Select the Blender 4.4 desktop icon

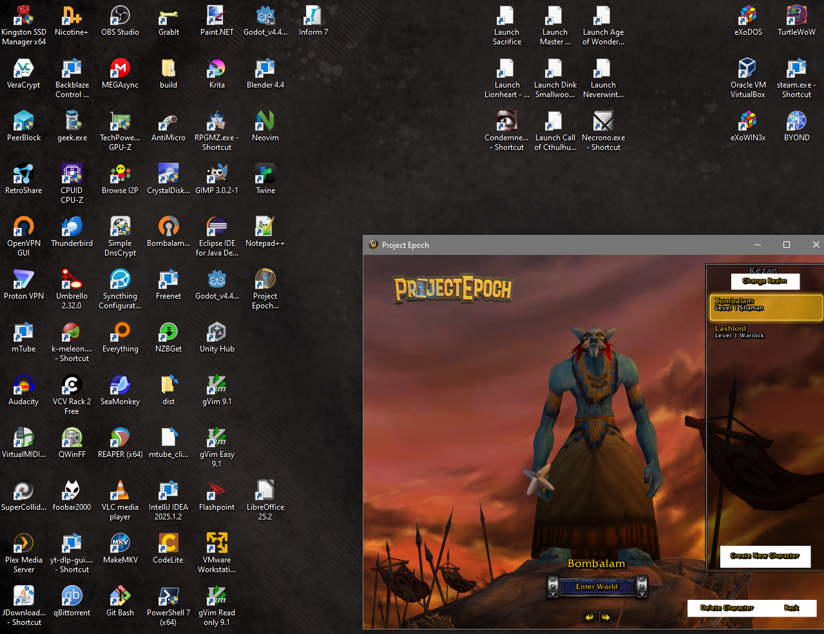265,74
